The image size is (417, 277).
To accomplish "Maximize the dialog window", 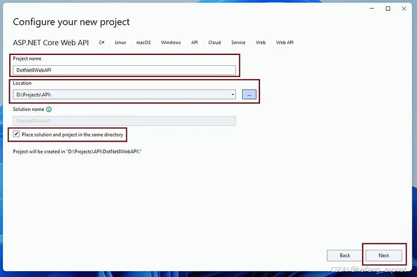I will pyautogui.click(x=388, y=9).
